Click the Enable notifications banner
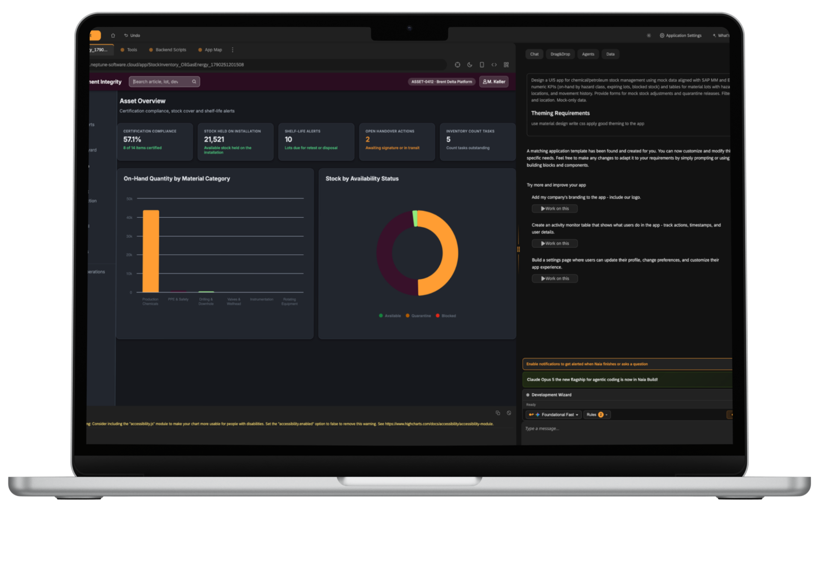Image resolution: width=821 pixels, height=563 pixels. tap(627, 364)
